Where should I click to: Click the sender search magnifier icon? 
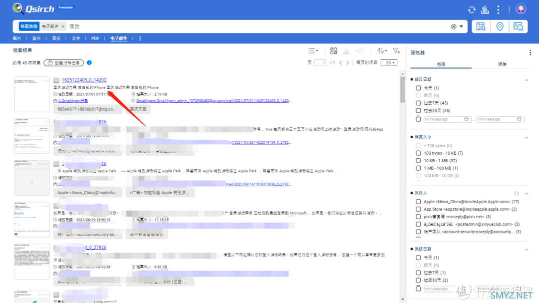point(517,194)
